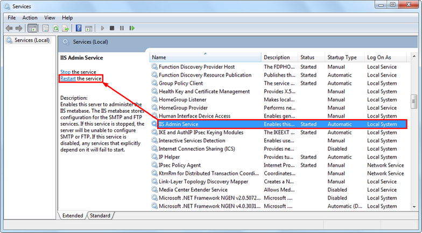This screenshot has height=233, width=422.
Task: Sort by the Status column header
Action: click(311, 57)
